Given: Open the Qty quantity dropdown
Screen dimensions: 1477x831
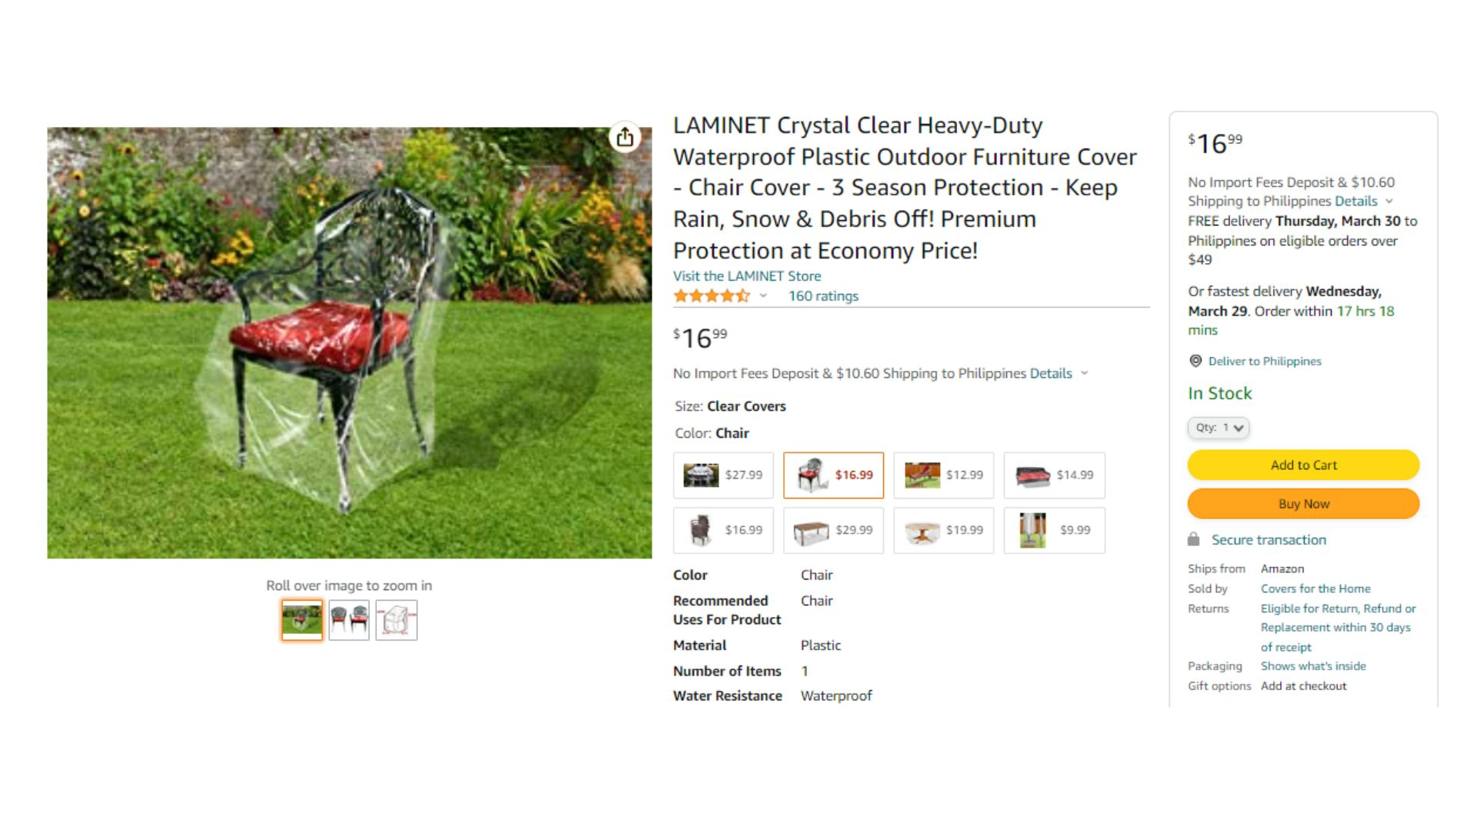Looking at the screenshot, I should click(x=1219, y=428).
